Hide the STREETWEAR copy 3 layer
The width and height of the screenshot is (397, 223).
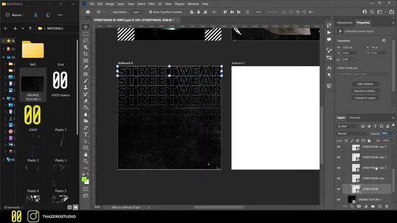pyautogui.click(x=339, y=157)
